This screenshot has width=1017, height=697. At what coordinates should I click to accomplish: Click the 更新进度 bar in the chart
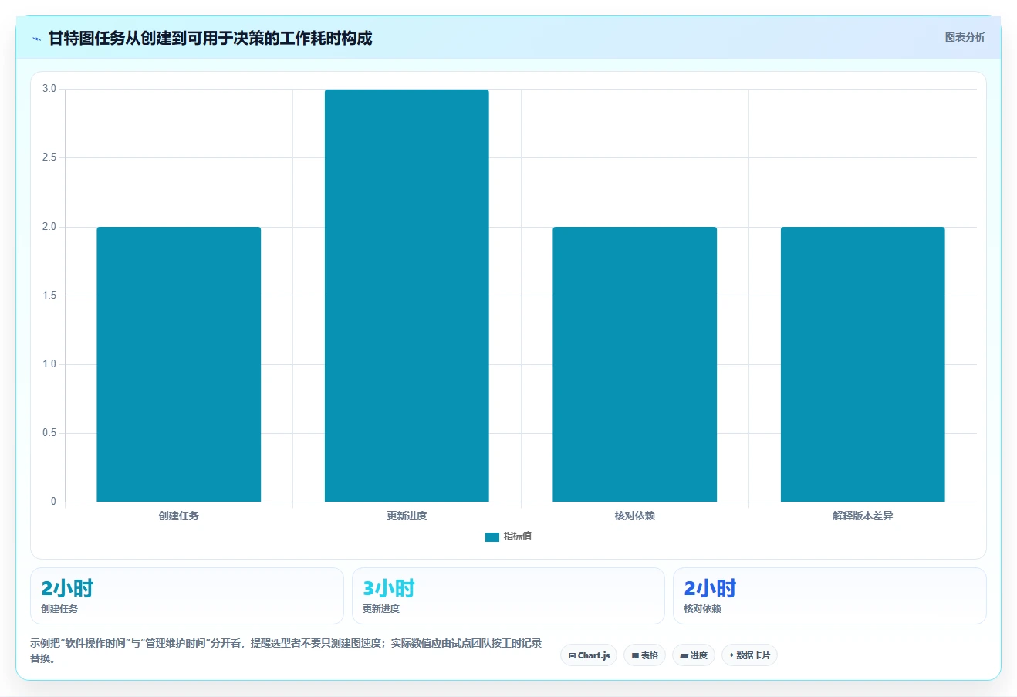pos(407,296)
